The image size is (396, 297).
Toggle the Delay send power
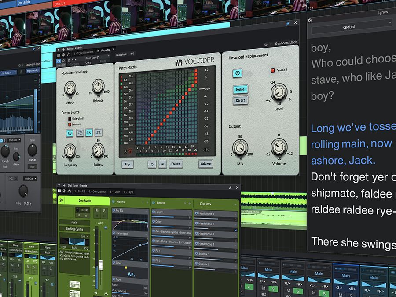tap(154, 221)
